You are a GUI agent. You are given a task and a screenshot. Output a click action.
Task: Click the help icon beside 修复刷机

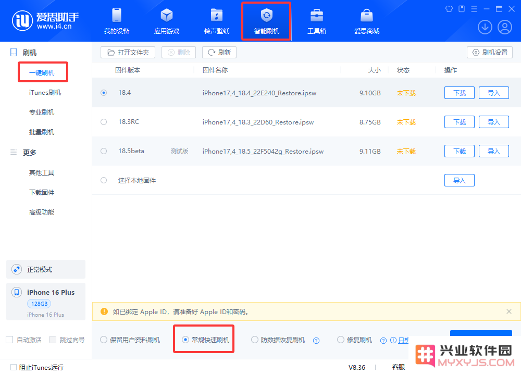(x=383, y=341)
